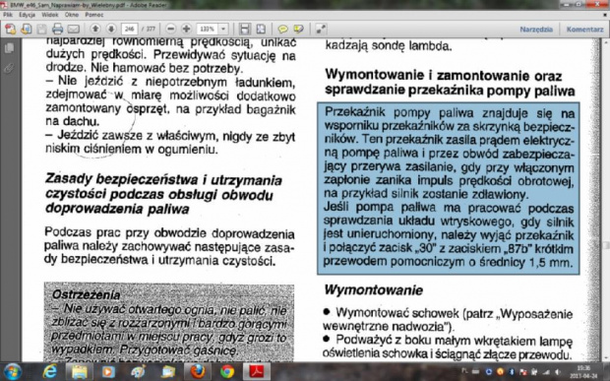Image resolution: width=610 pixels, height=381 pixels.
Task: Go to the next page arrow
Action: tap(111, 30)
